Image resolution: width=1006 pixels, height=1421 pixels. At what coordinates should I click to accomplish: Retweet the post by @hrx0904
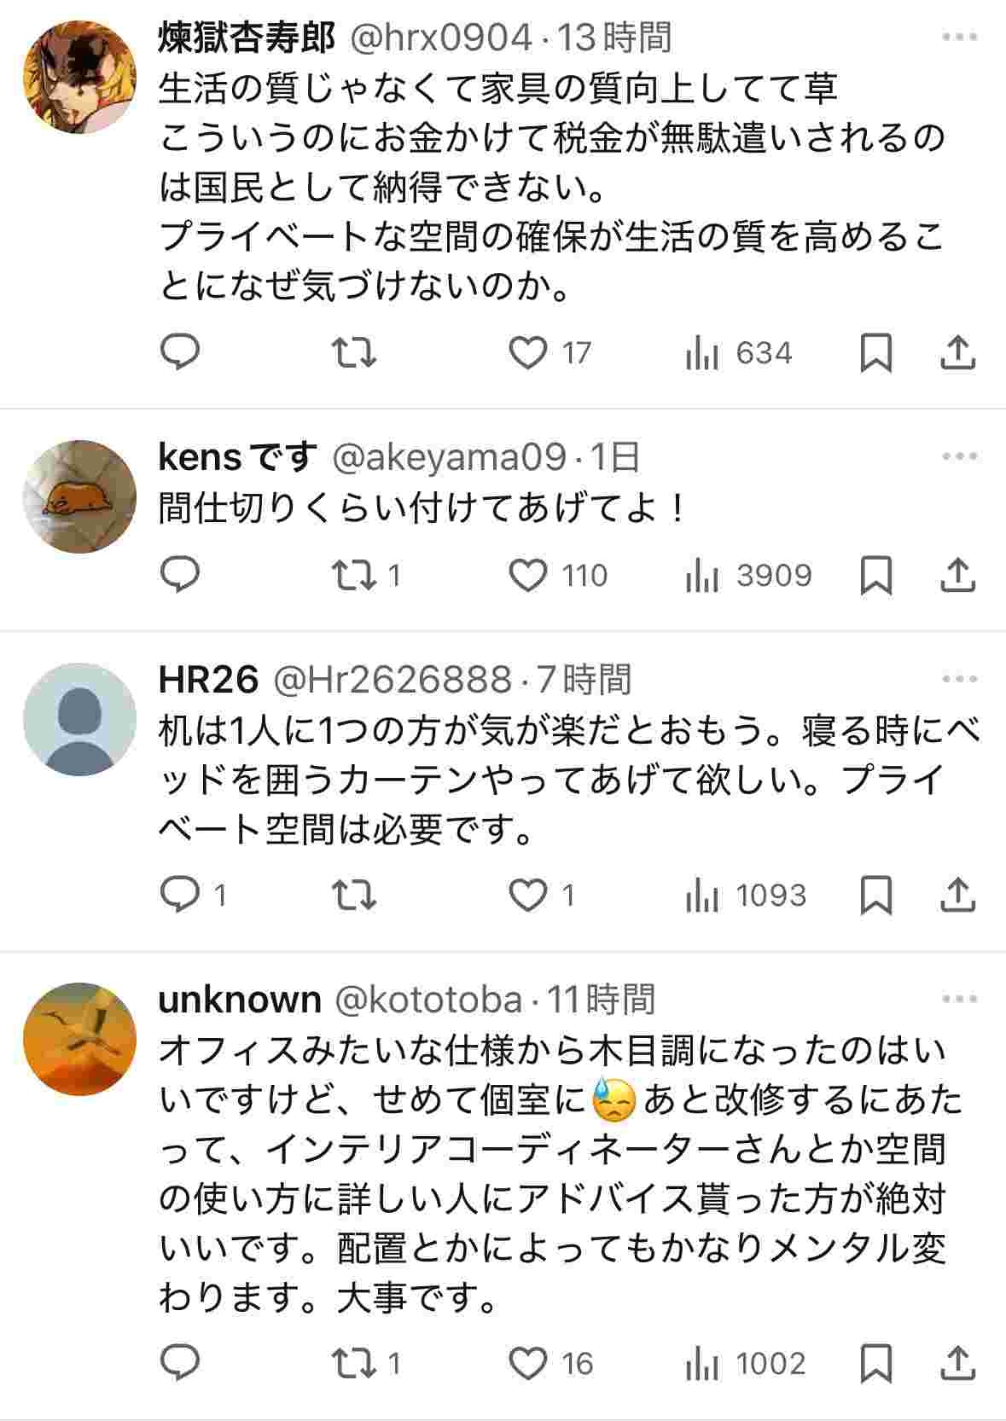(353, 352)
